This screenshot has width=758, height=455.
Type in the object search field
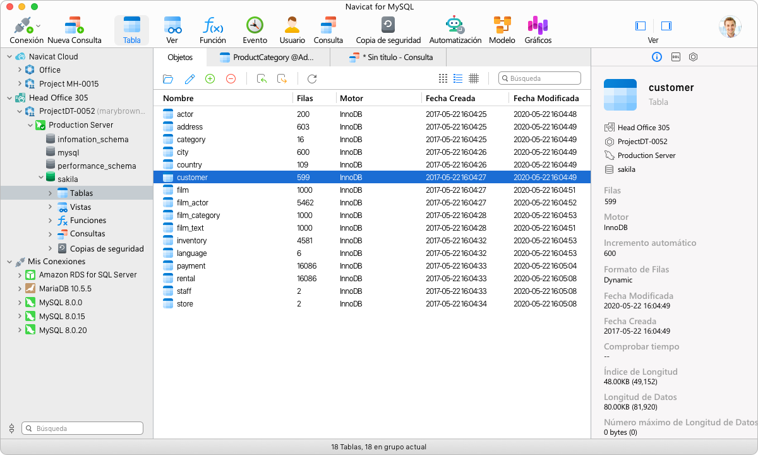pyautogui.click(x=543, y=78)
